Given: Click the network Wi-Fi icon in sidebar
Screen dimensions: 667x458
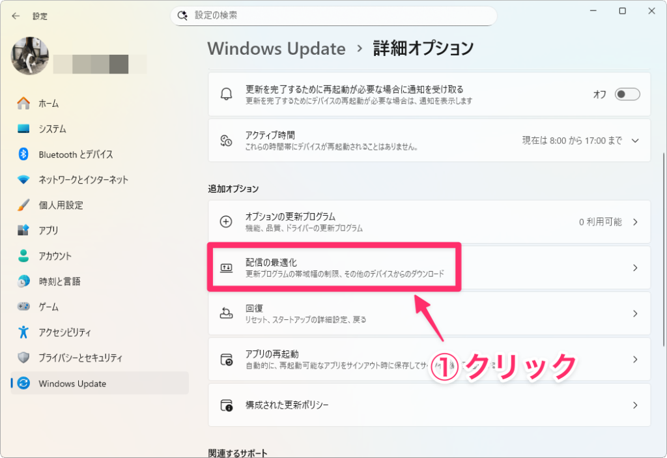Looking at the screenshot, I should tap(23, 180).
